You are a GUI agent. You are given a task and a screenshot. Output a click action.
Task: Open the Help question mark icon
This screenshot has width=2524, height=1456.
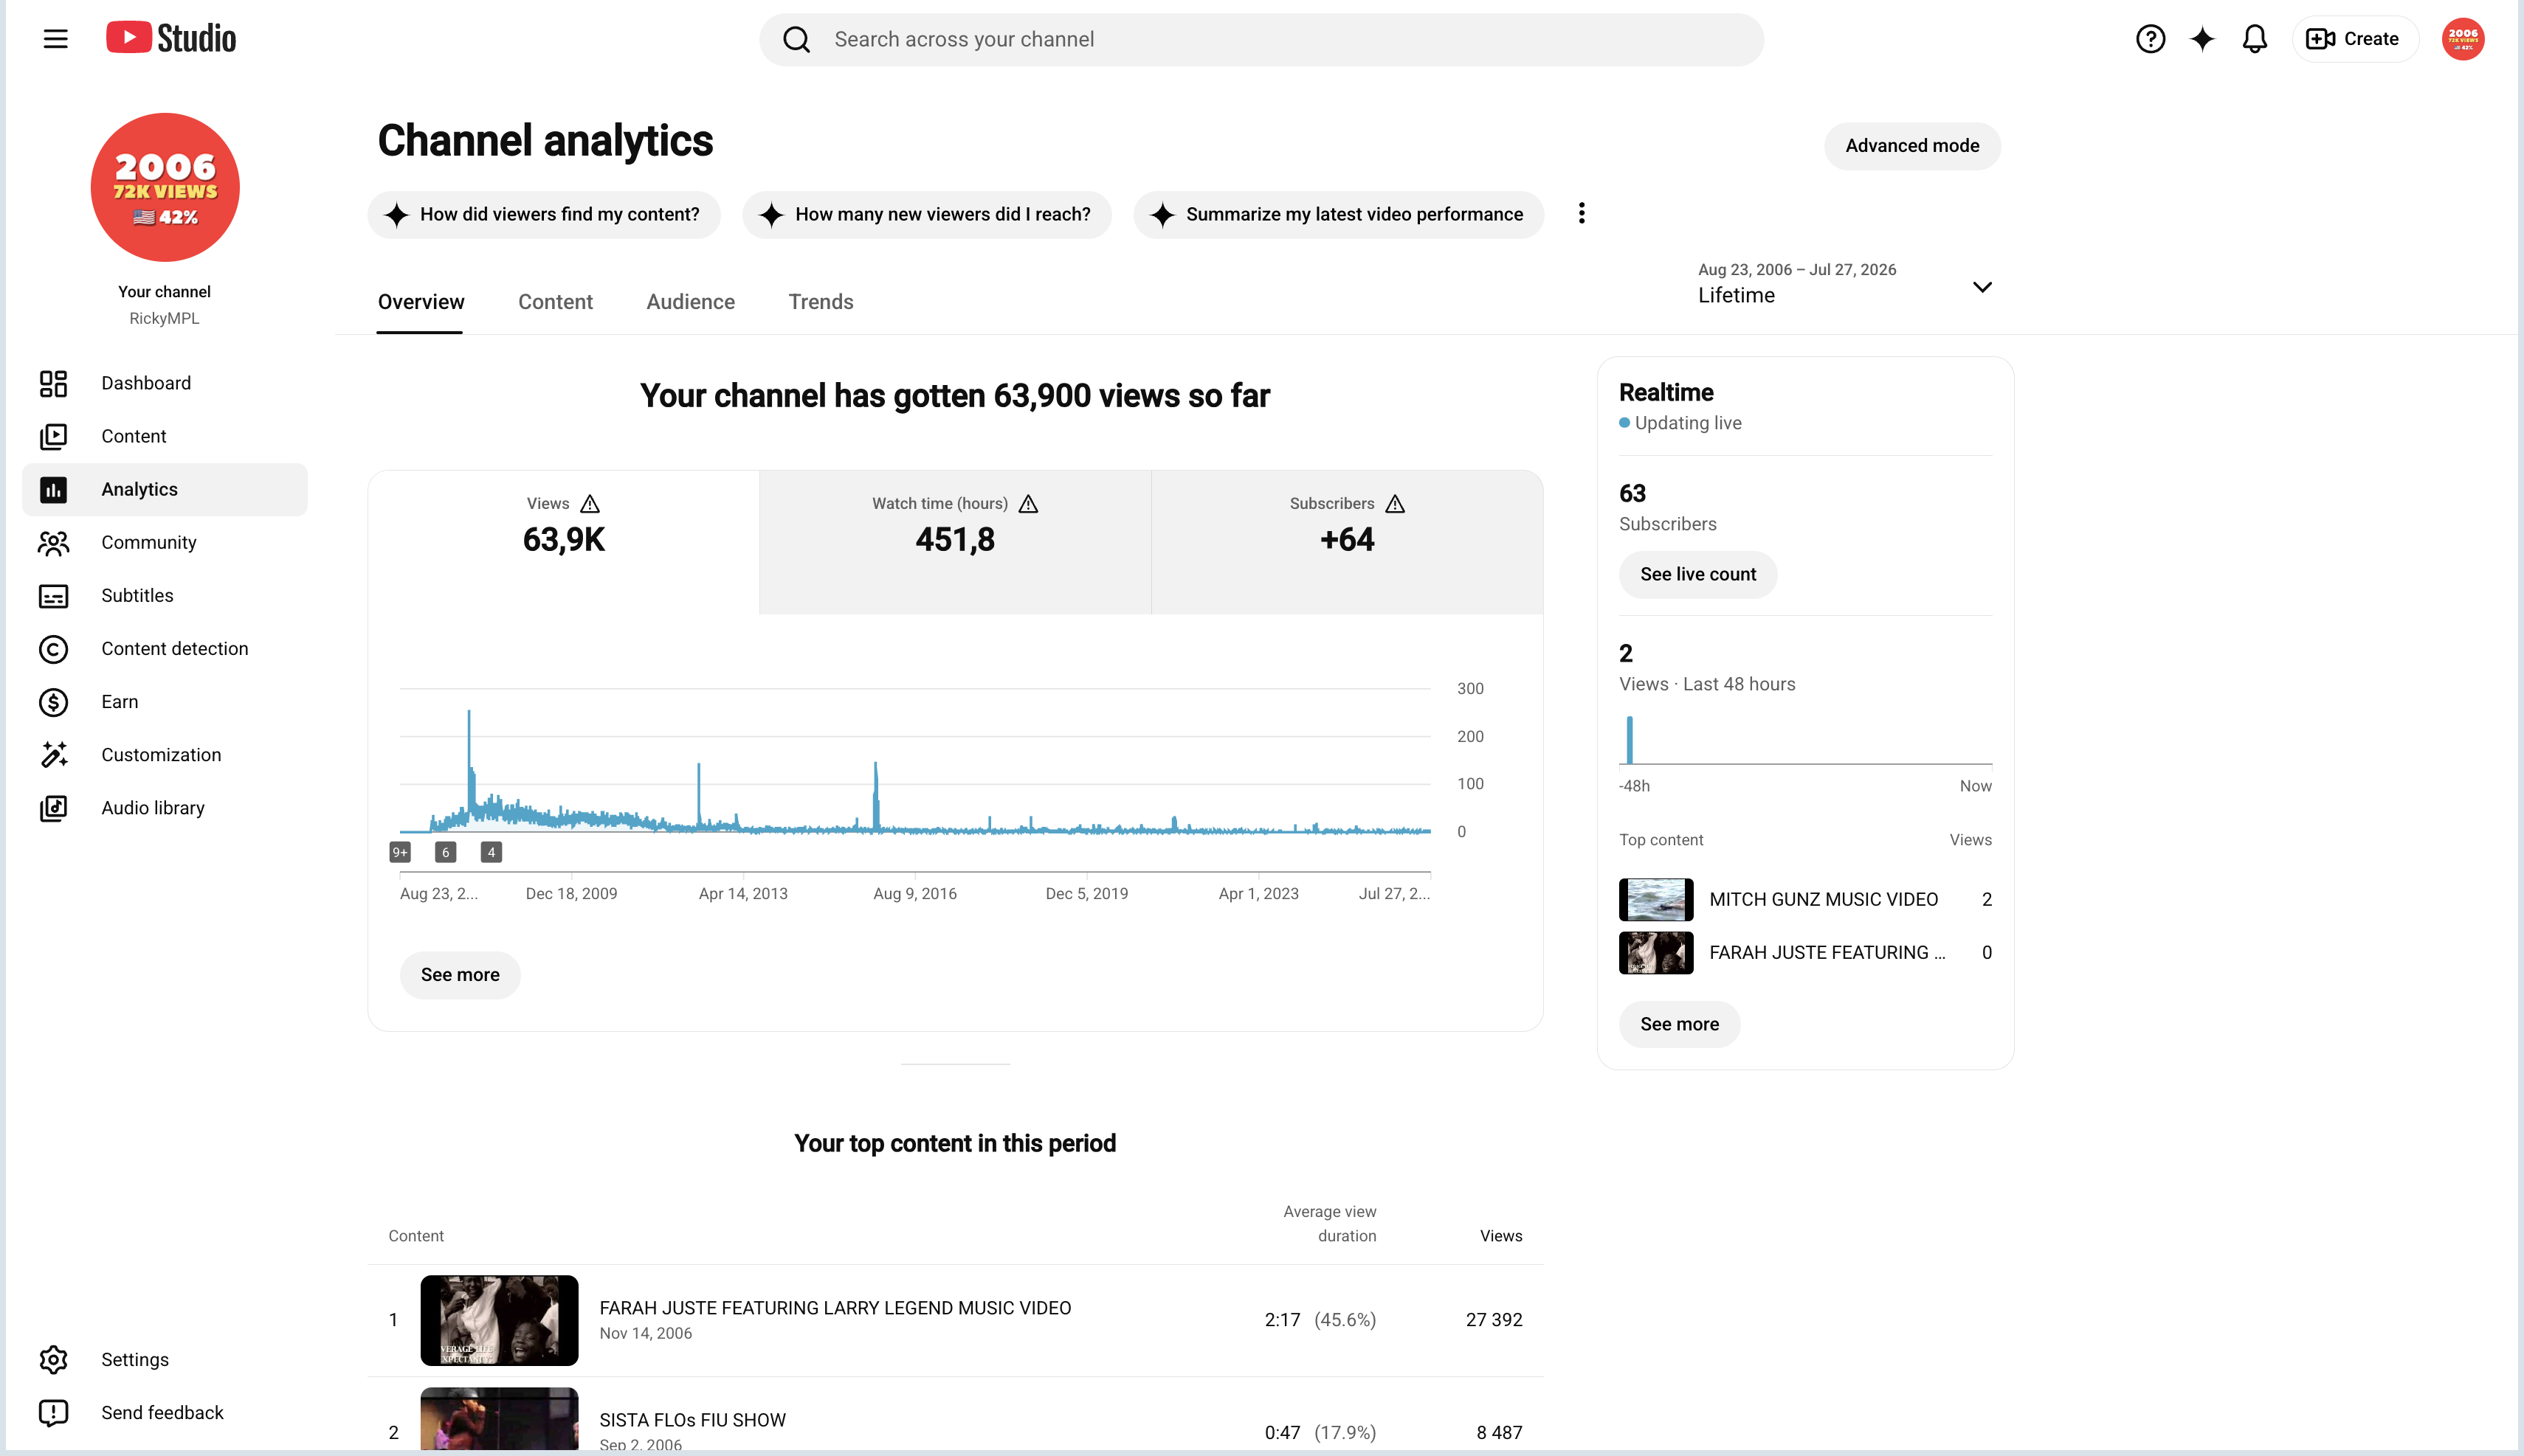click(2150, 39)
